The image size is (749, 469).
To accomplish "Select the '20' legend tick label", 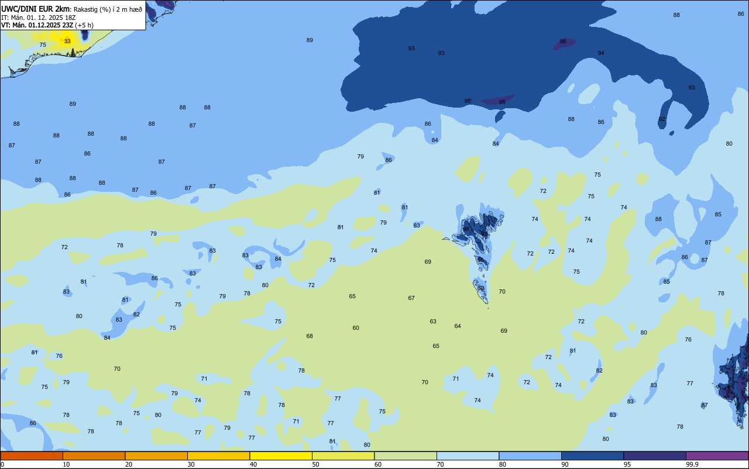I will (129, 464).
